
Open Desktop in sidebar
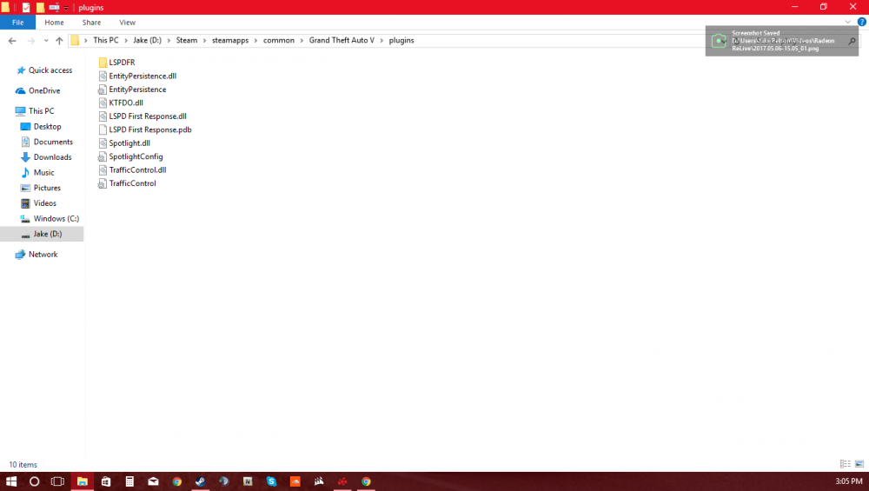42,127
